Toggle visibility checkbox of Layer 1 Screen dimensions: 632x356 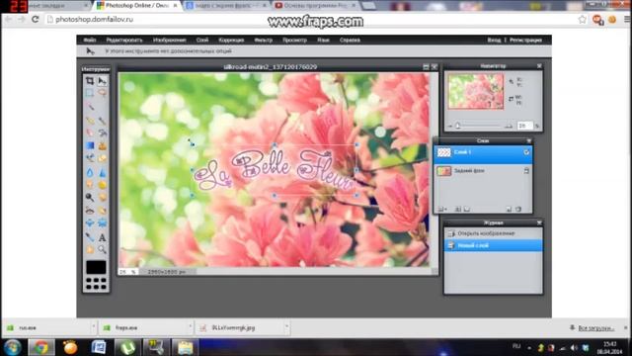(x=526, y=152)
